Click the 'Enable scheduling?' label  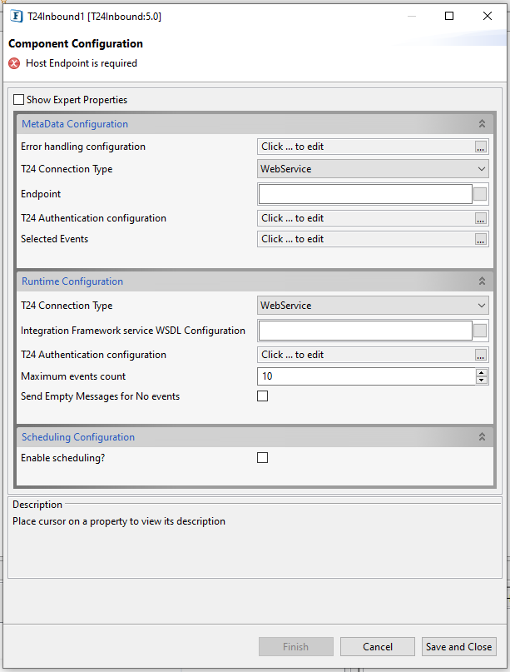pyautogui.click(x=63, y=458)
